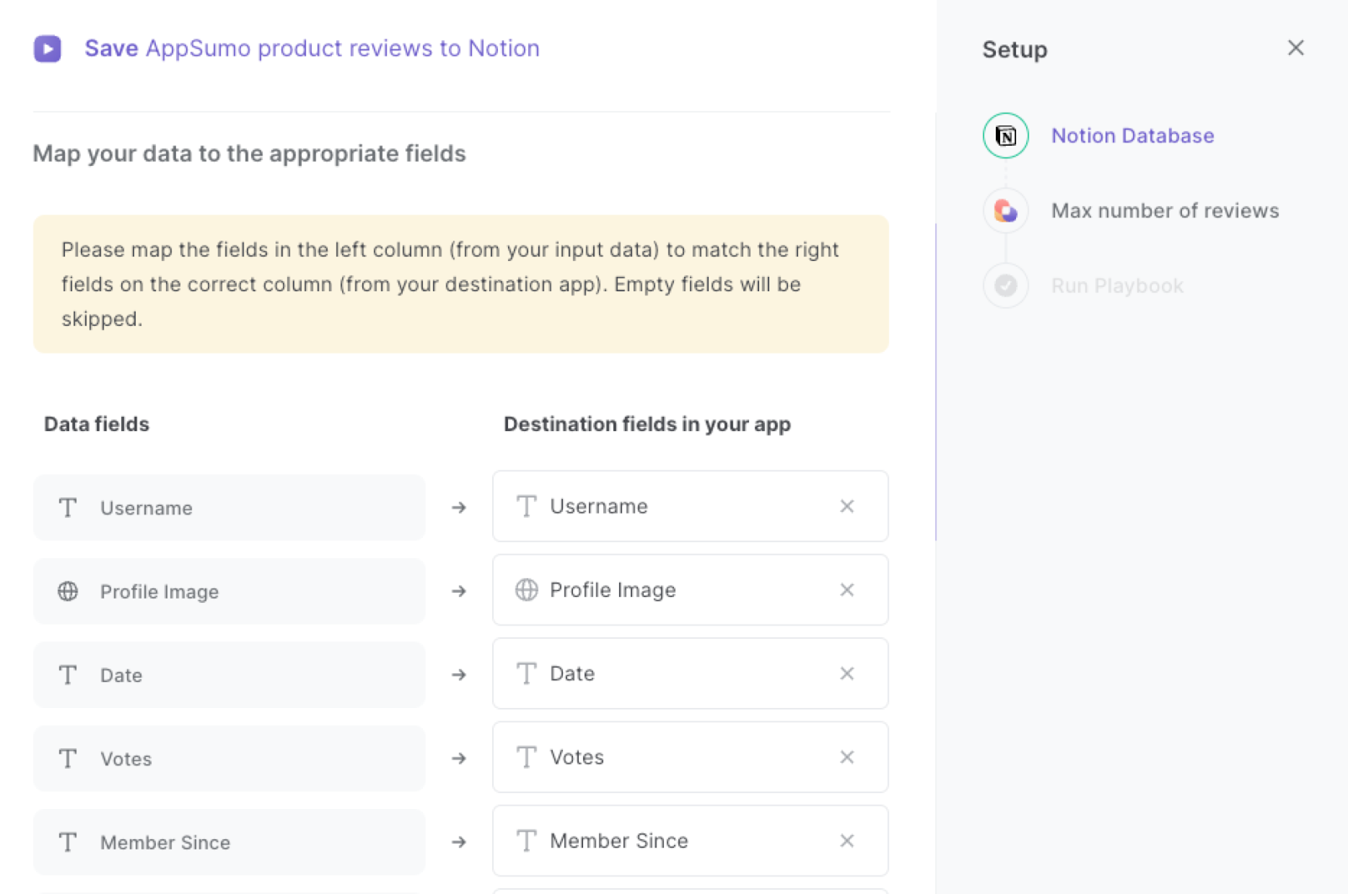Viewport: 1348px width, 894px height.
Task: Open the Member Since destination field selector
Action: point(666,840)
